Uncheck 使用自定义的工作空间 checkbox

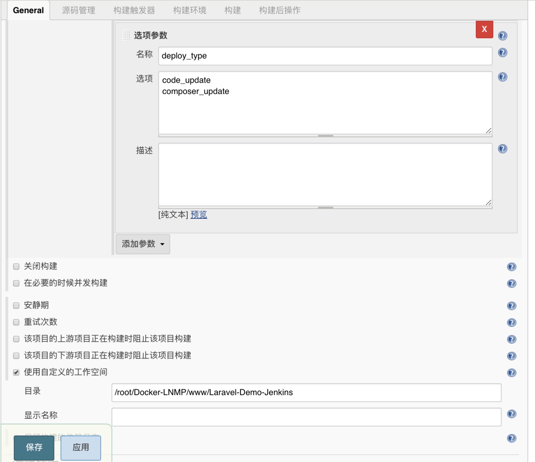[16, 373]
